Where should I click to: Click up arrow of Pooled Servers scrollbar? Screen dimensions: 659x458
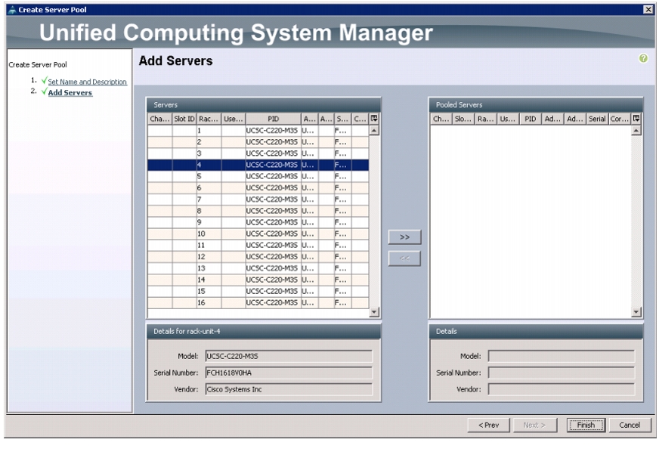[x=636, y=130]
